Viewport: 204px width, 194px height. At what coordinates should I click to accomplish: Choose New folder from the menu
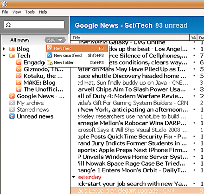(x=77, y=62)
